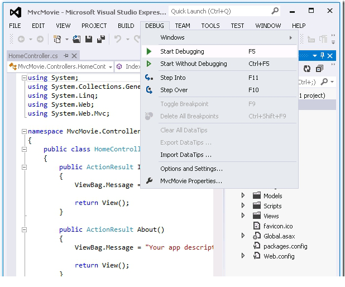Click the Web.config file icon
Screen dimensions: 345x287
coord(257,256)
